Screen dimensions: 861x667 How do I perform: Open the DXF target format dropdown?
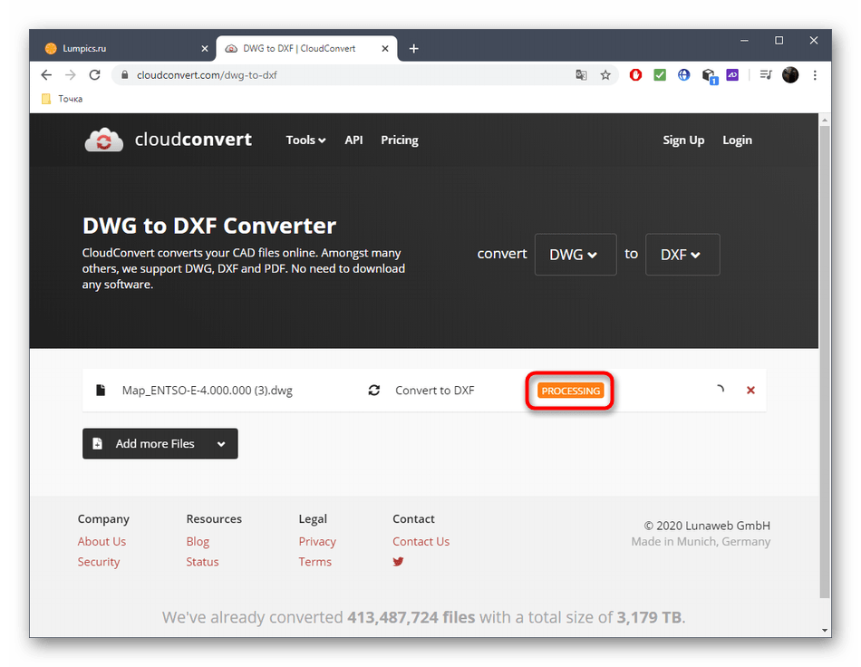682,255
